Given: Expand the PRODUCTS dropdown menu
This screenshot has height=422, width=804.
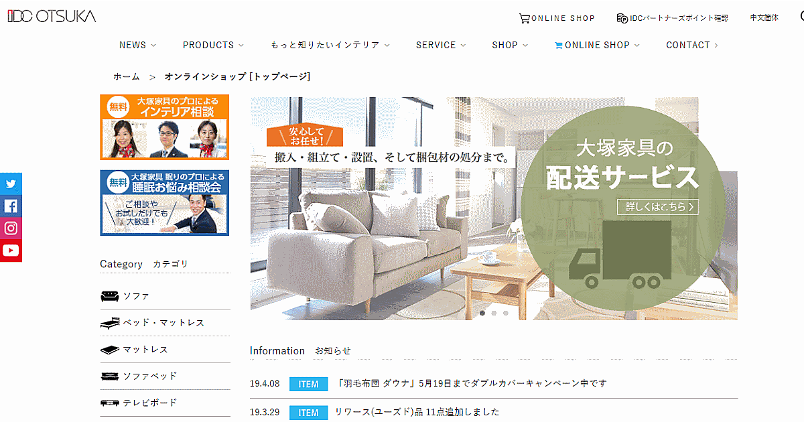Looking at the screenshot, I should click(x=213, y=45).
